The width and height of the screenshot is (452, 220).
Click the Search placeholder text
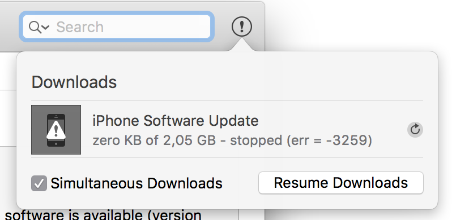click(x=80, y=27)
